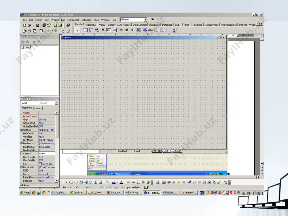Viewport: 288px width, 216px height.
Task: Expand the Constraints property
Action: [22, 167]
